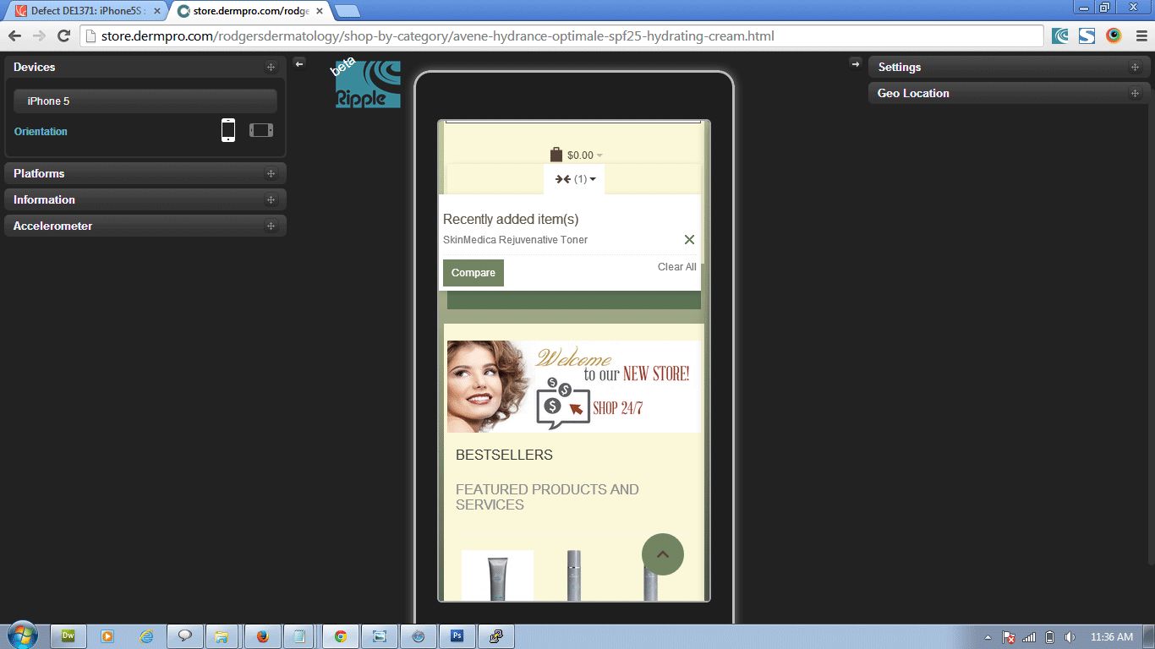The width and height of the screenshot is (1155, 649).
Task: Remove SkinMedica Rejuvenative Toner from compare
Action: click(689, 240)
